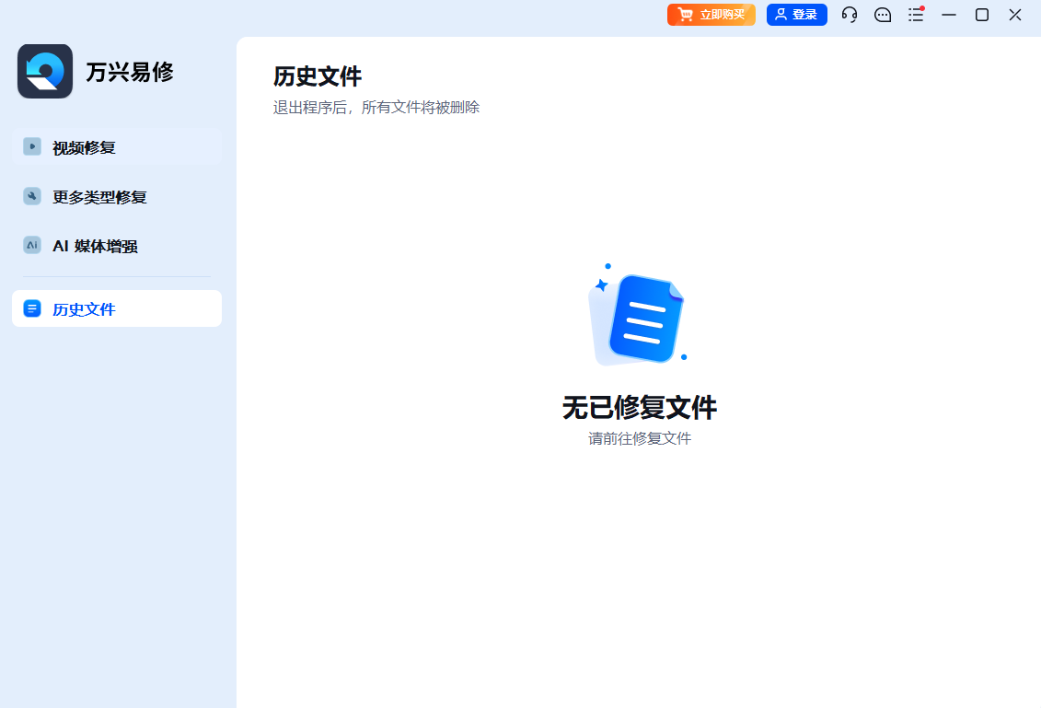Open the 视频修复 sidebar item
The width and height of the screenshot is (1041, 708).
(x=117, y=146)
